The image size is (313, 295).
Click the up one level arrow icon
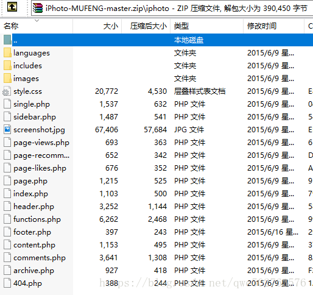[12, 7]
